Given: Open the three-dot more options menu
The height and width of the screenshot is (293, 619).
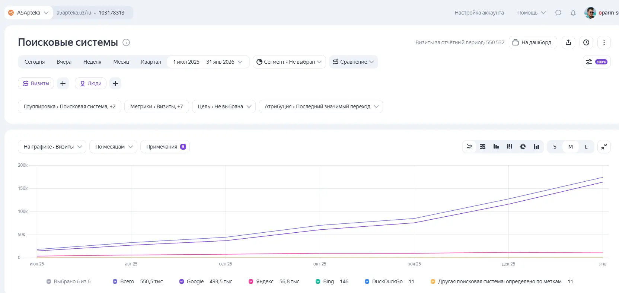Looking at the screenshot, I should [x=604, y=42].
